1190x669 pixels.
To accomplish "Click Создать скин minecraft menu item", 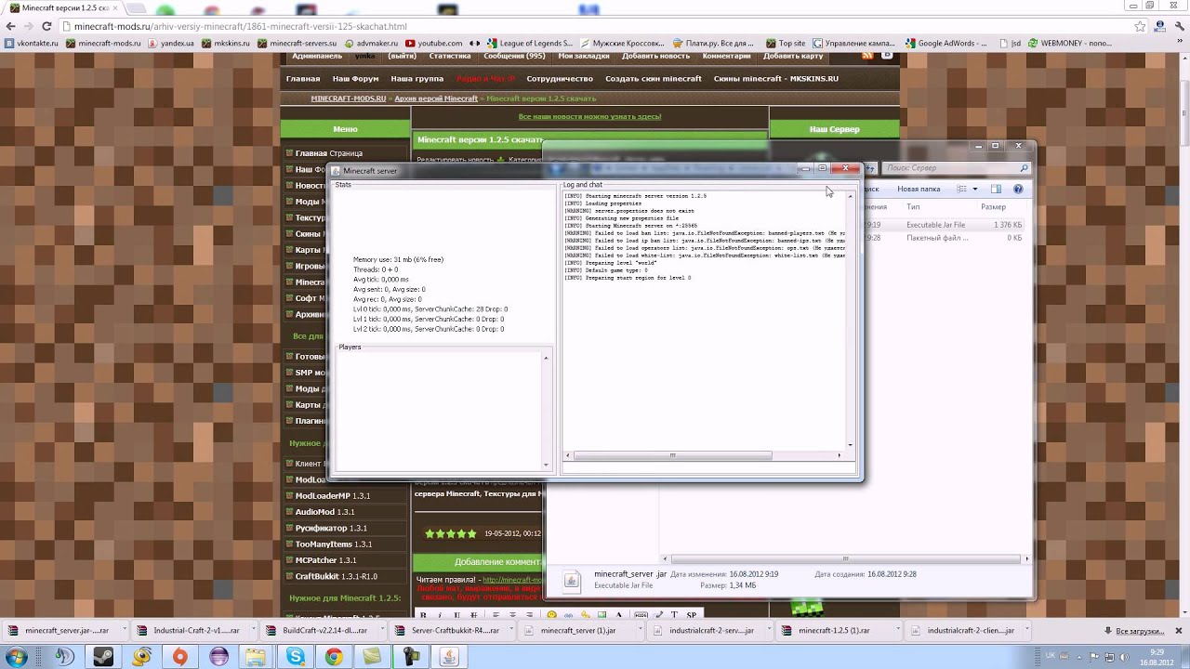I will click(654, 79).
